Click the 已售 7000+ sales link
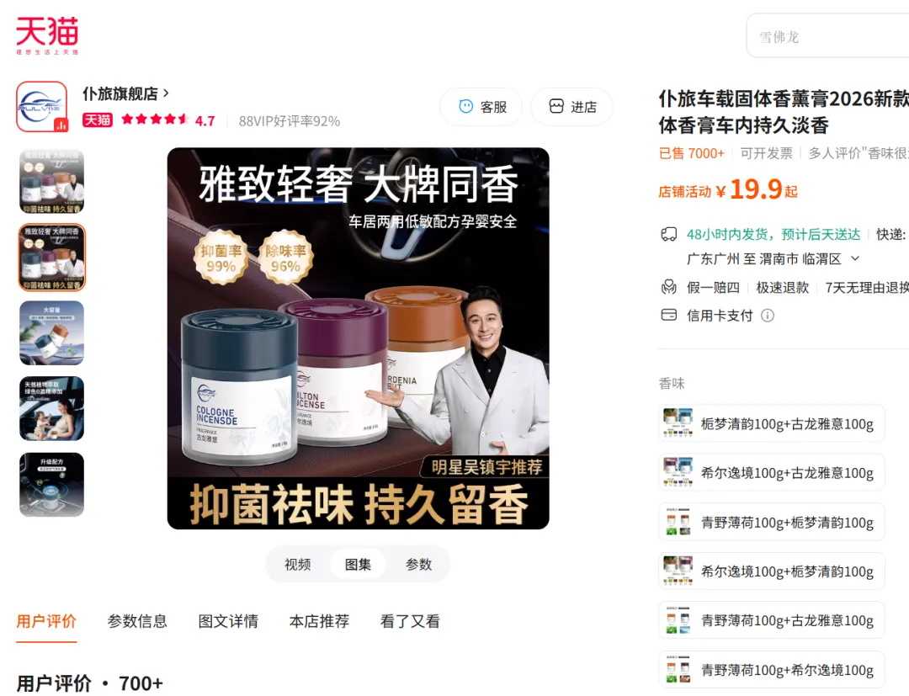The height and width of the screenshot is (696, 909). tap(692, 153)
